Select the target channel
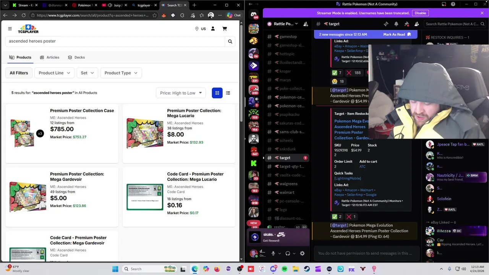This screenshot has width=489, height=275. click(287, 158)
